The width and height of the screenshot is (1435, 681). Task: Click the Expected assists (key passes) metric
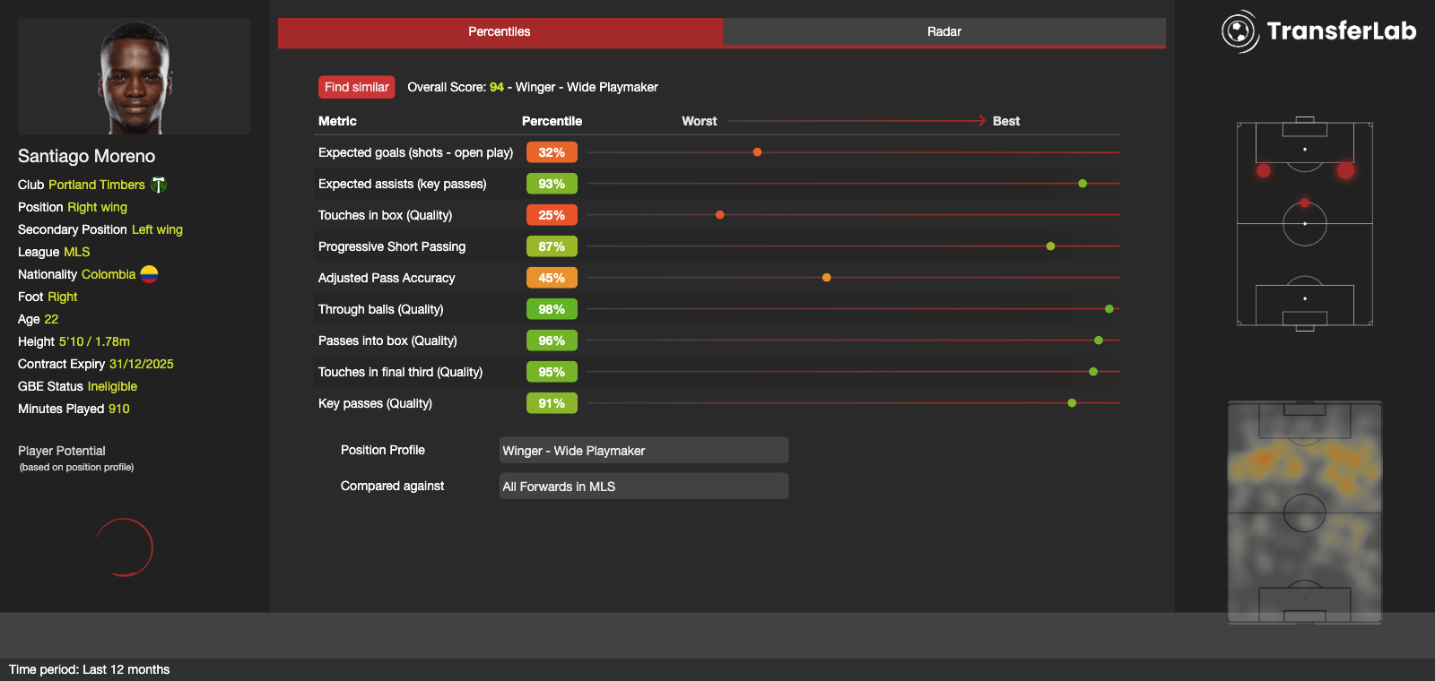[403, 184]
